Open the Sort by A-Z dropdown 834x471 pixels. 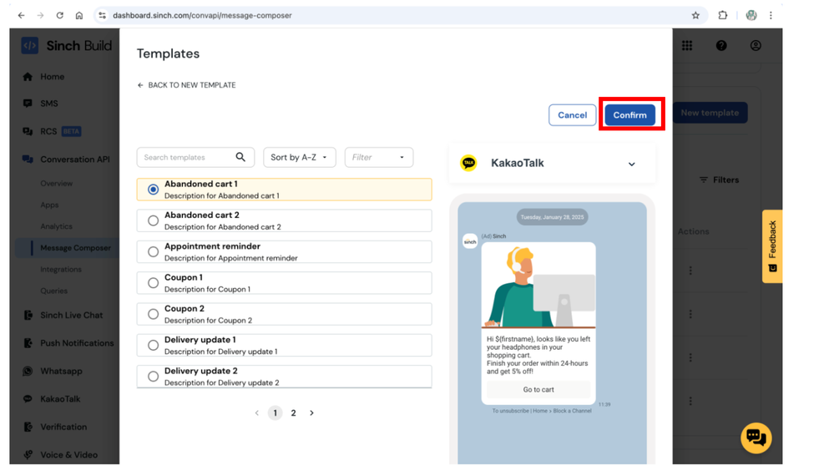299,157
